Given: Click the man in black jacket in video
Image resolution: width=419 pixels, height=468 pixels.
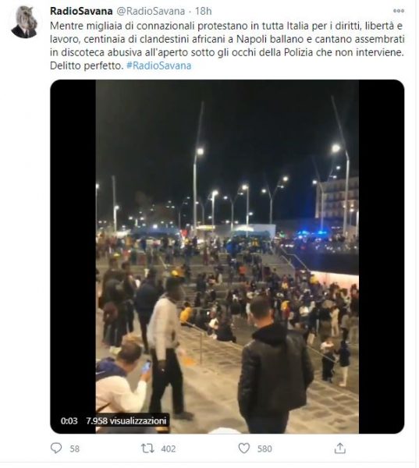Looking at the screenshot, I should [275, 367].
